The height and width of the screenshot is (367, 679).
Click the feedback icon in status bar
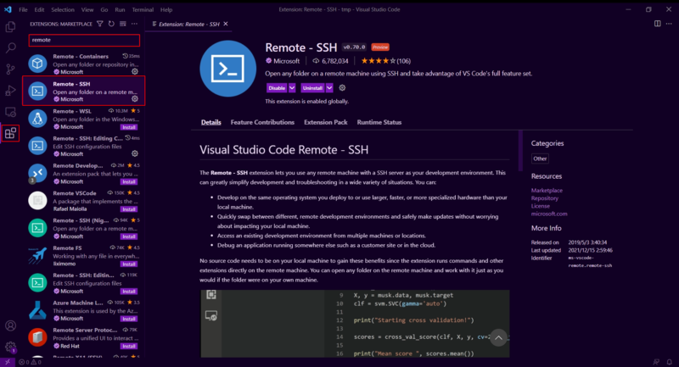[x=656, y=362]
